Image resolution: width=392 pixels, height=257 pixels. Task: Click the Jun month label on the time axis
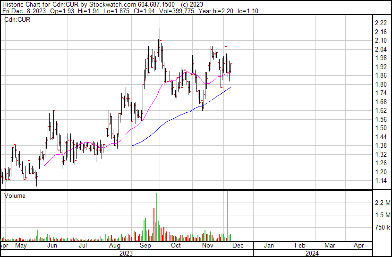tap(52, 246)
